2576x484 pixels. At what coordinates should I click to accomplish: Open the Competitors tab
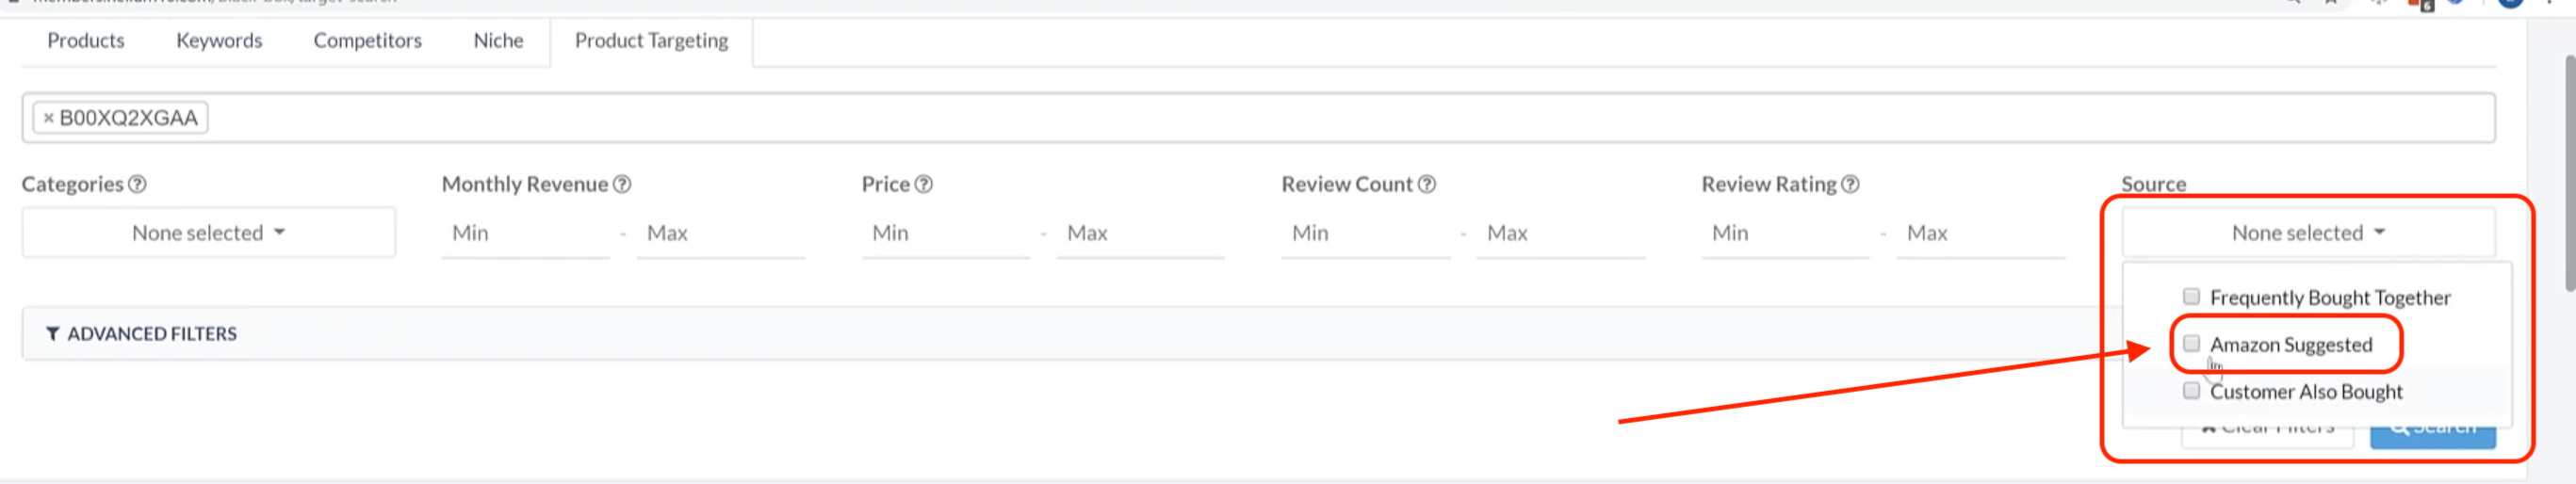pyautogui.click(x=367, y=41)
